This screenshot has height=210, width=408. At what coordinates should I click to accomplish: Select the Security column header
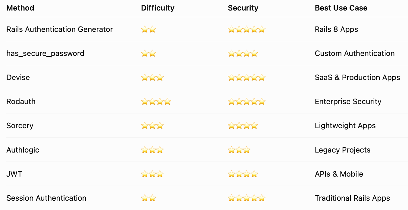[x=243, y=8]
